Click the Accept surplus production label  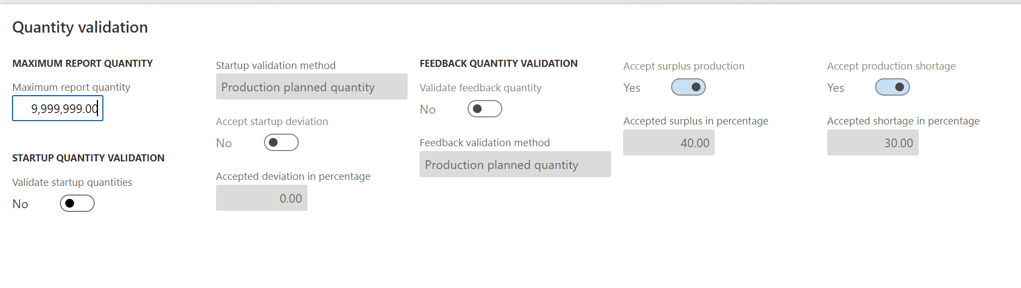point(684,66)
